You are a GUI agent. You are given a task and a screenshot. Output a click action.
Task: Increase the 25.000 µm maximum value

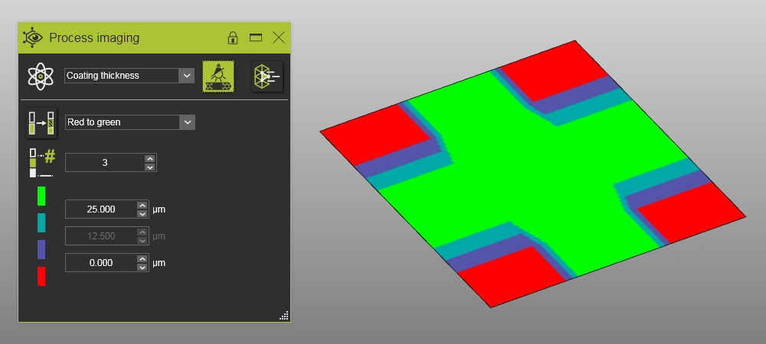pos(142,205)
